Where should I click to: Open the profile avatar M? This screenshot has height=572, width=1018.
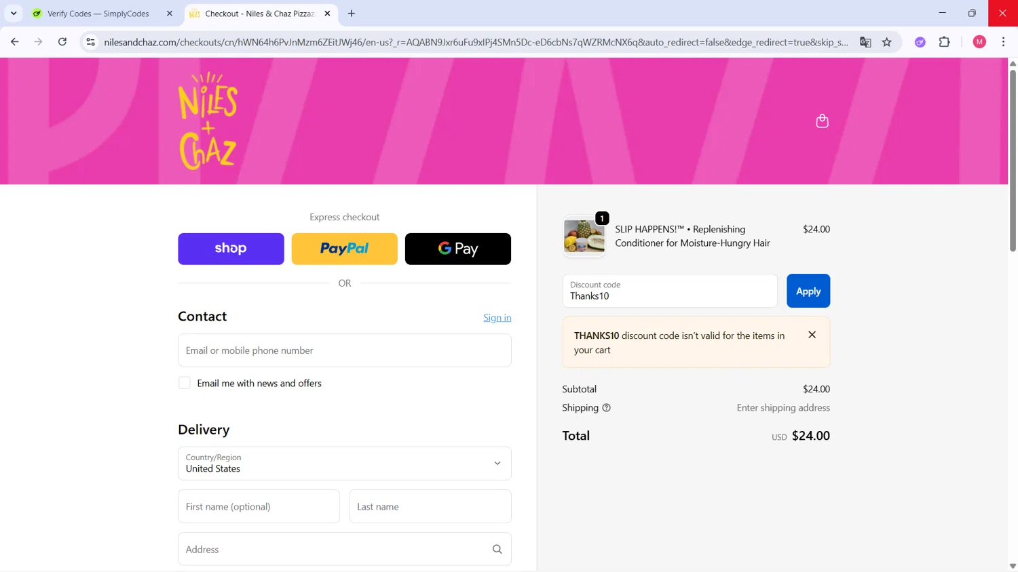(979, 42)
